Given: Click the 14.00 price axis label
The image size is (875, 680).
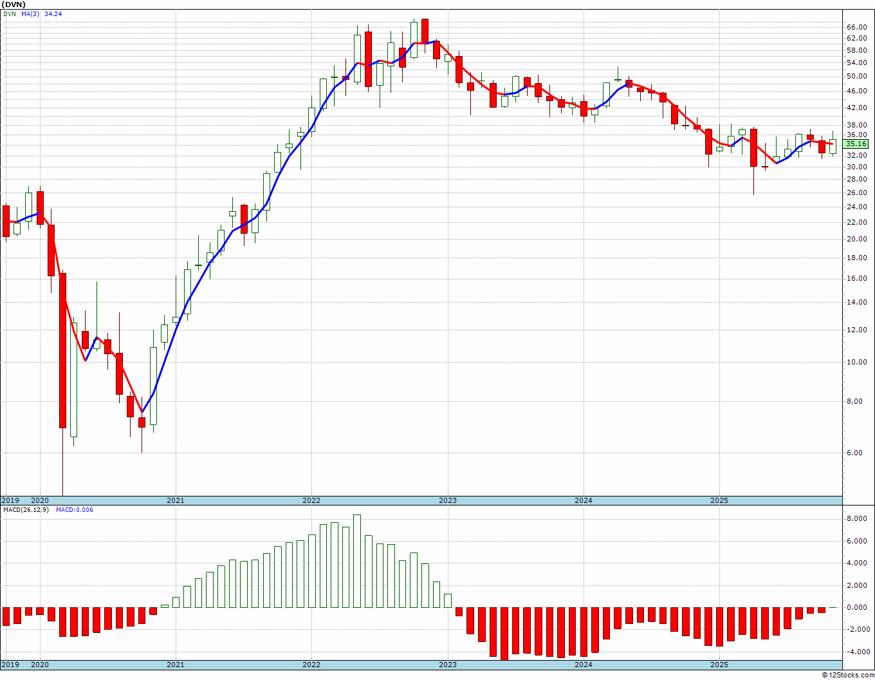Looking at the screenshot, I should click(x=856, y=302).
